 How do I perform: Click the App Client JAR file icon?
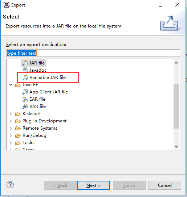(x=25, y=92)
